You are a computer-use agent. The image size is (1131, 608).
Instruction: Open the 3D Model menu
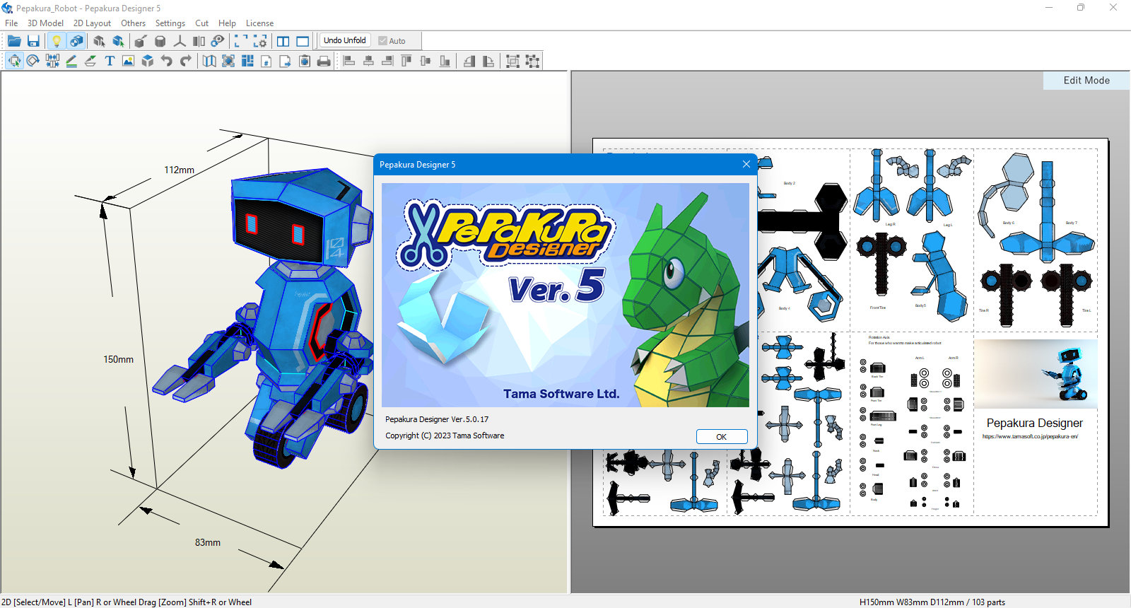[x=45, y=23]
